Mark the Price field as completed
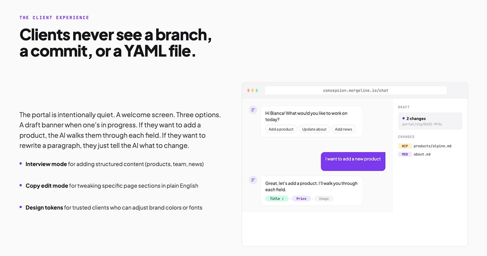The image size is (487, 256). tap(301, 199)
